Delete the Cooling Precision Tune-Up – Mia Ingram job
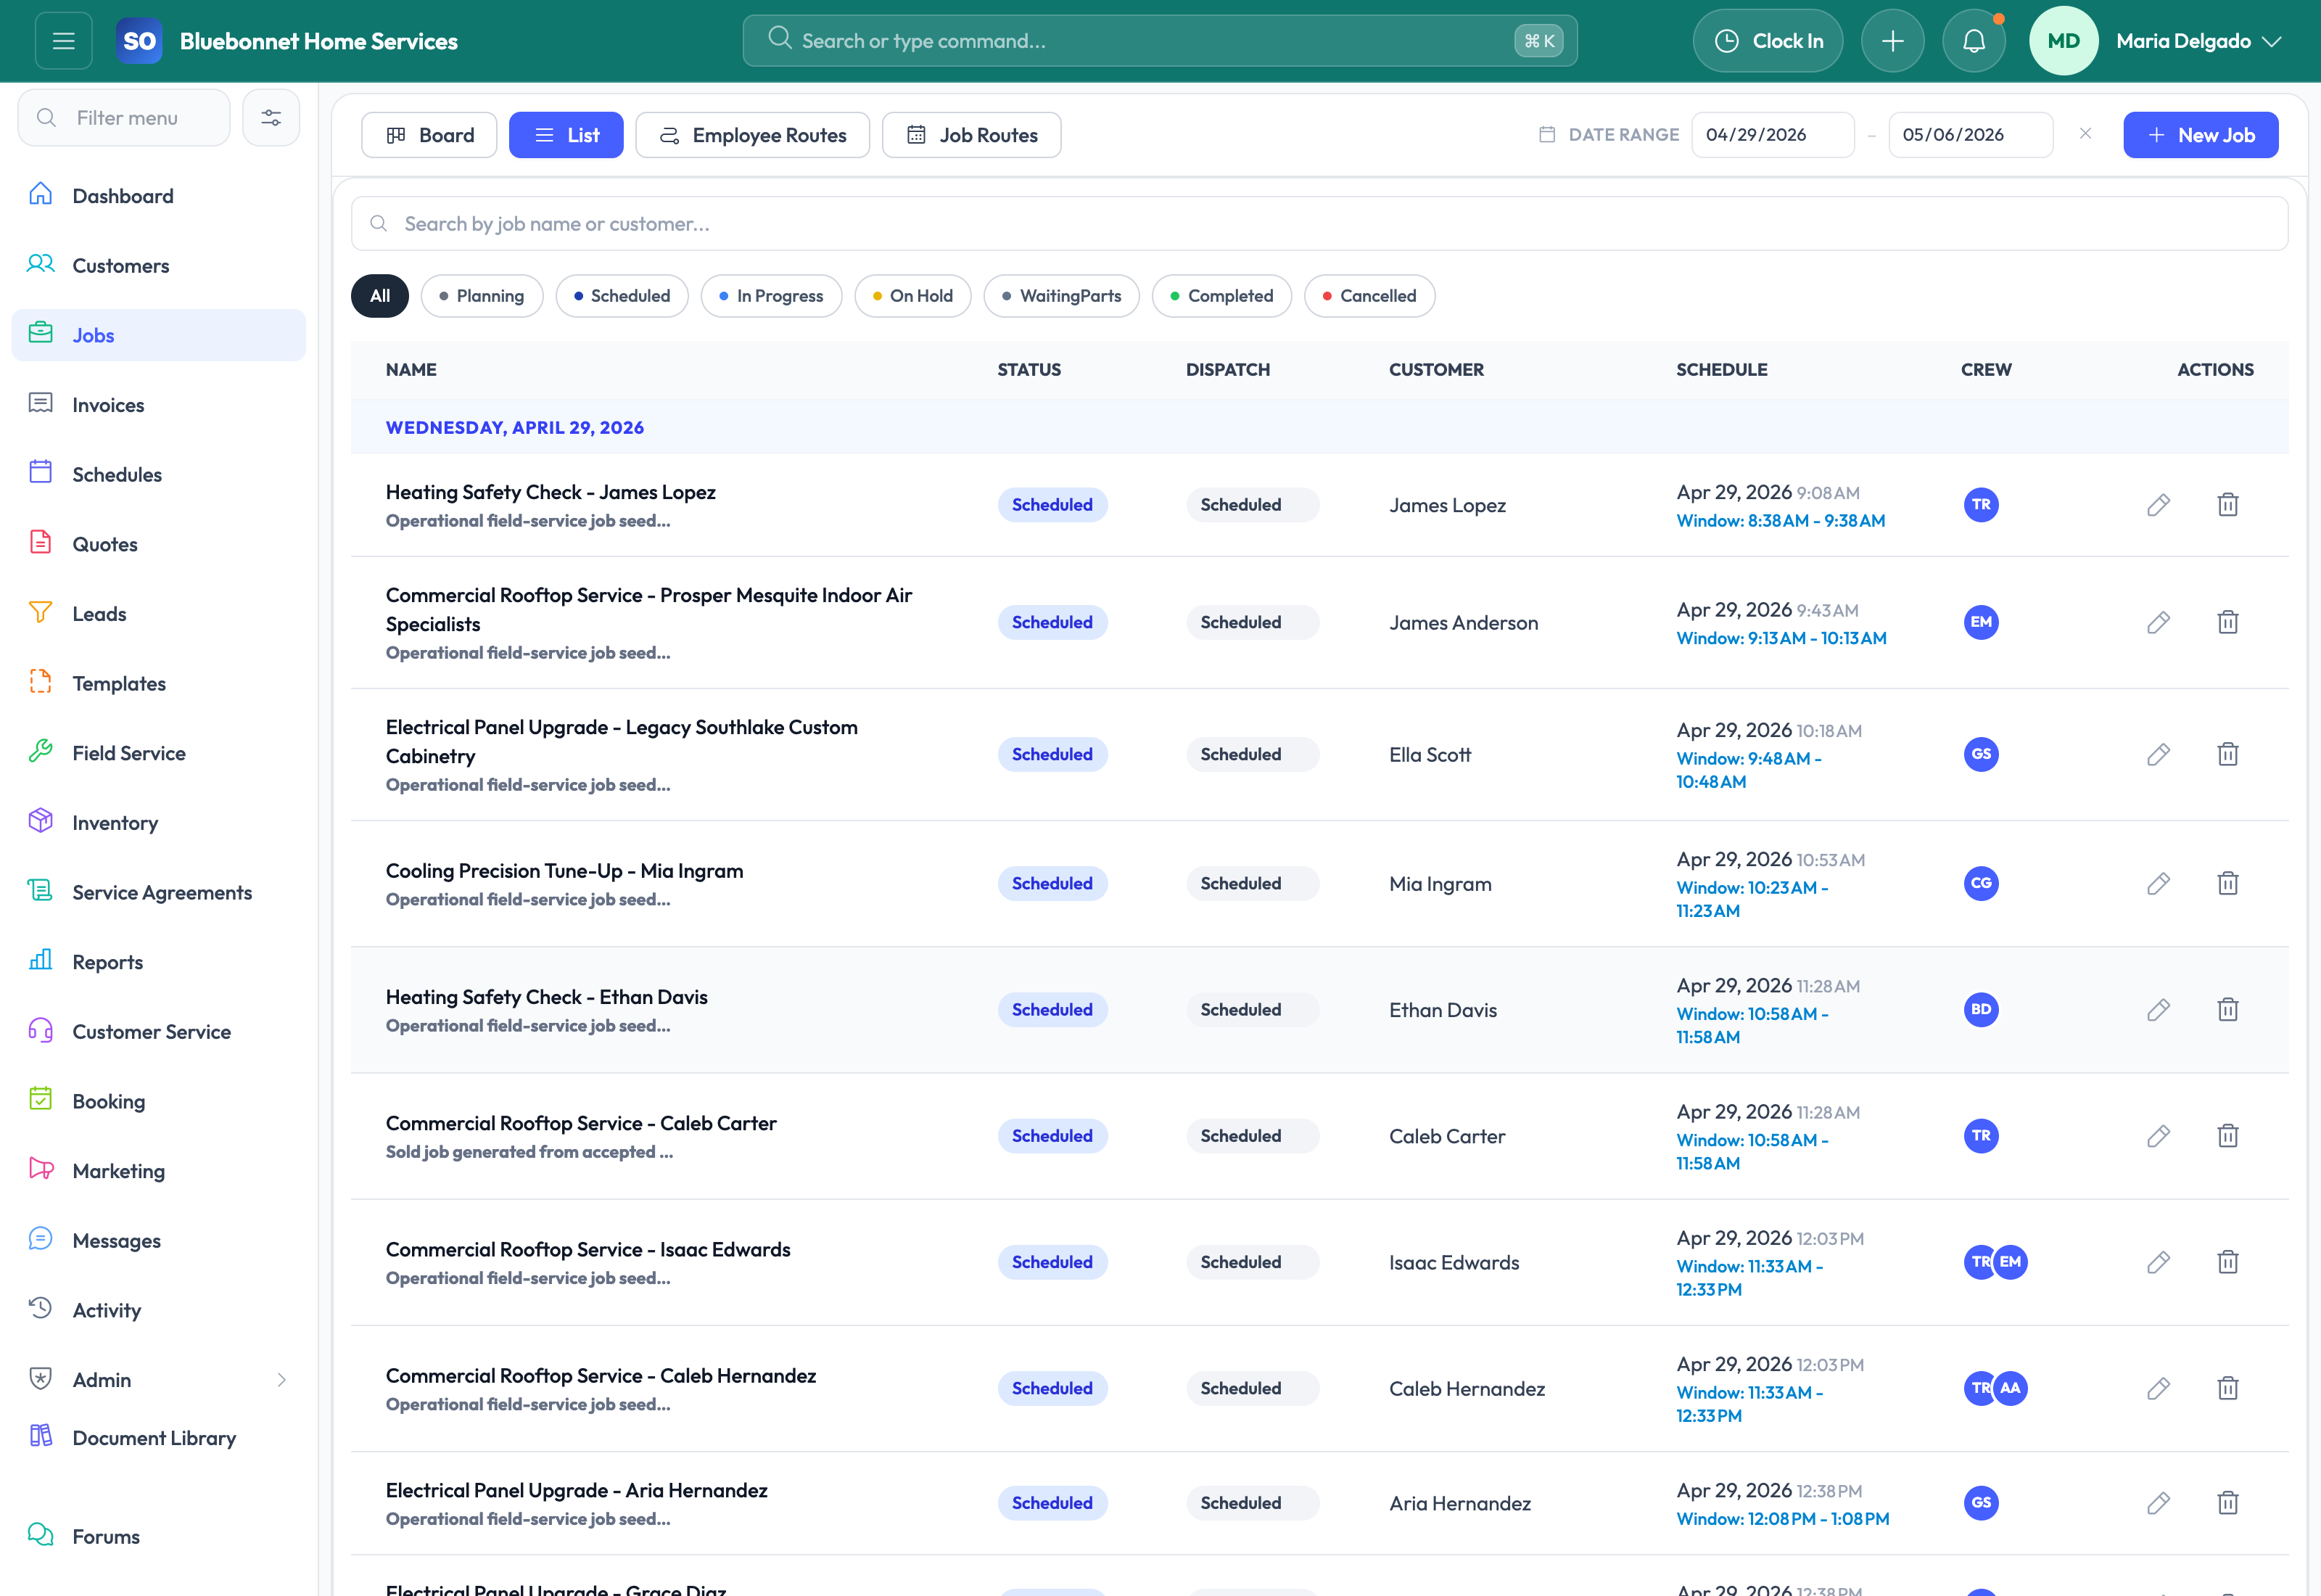The height and width of the screenshot is (1596, 2321). click(2227, 883)
